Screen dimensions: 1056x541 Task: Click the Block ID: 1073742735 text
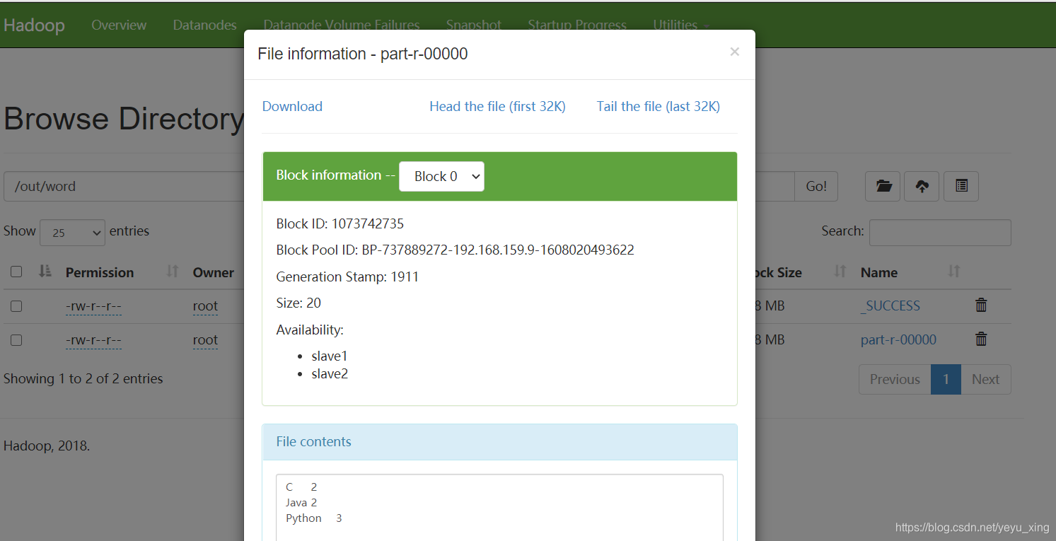(340, 223)
